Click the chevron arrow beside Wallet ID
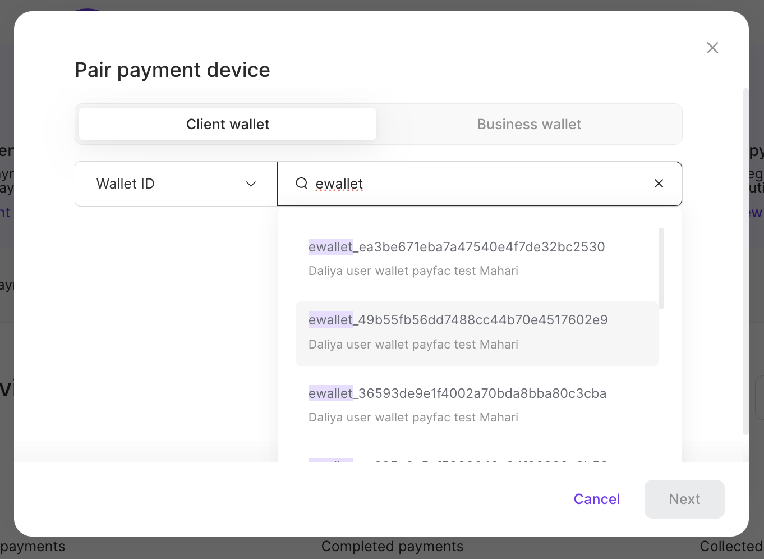This screenshot has width=764, height=559. pyautogui.click(x=251, y=184)
